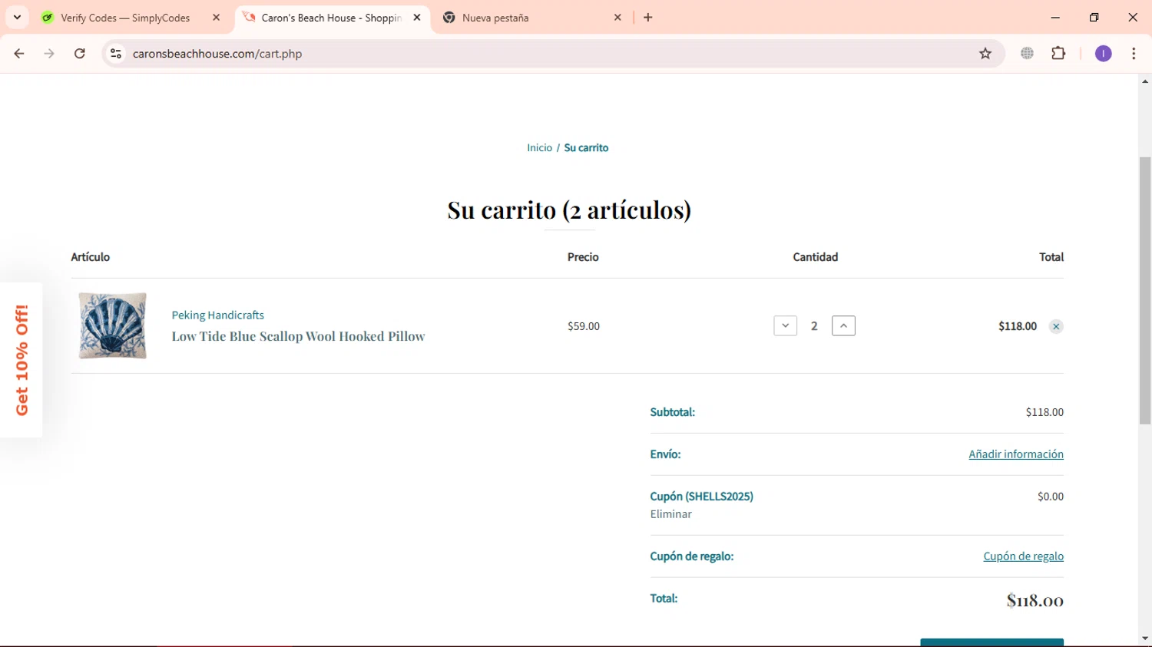Click Añadir información for shipping
Viewport: 1152px width, 647px height.
(1016, 454)
